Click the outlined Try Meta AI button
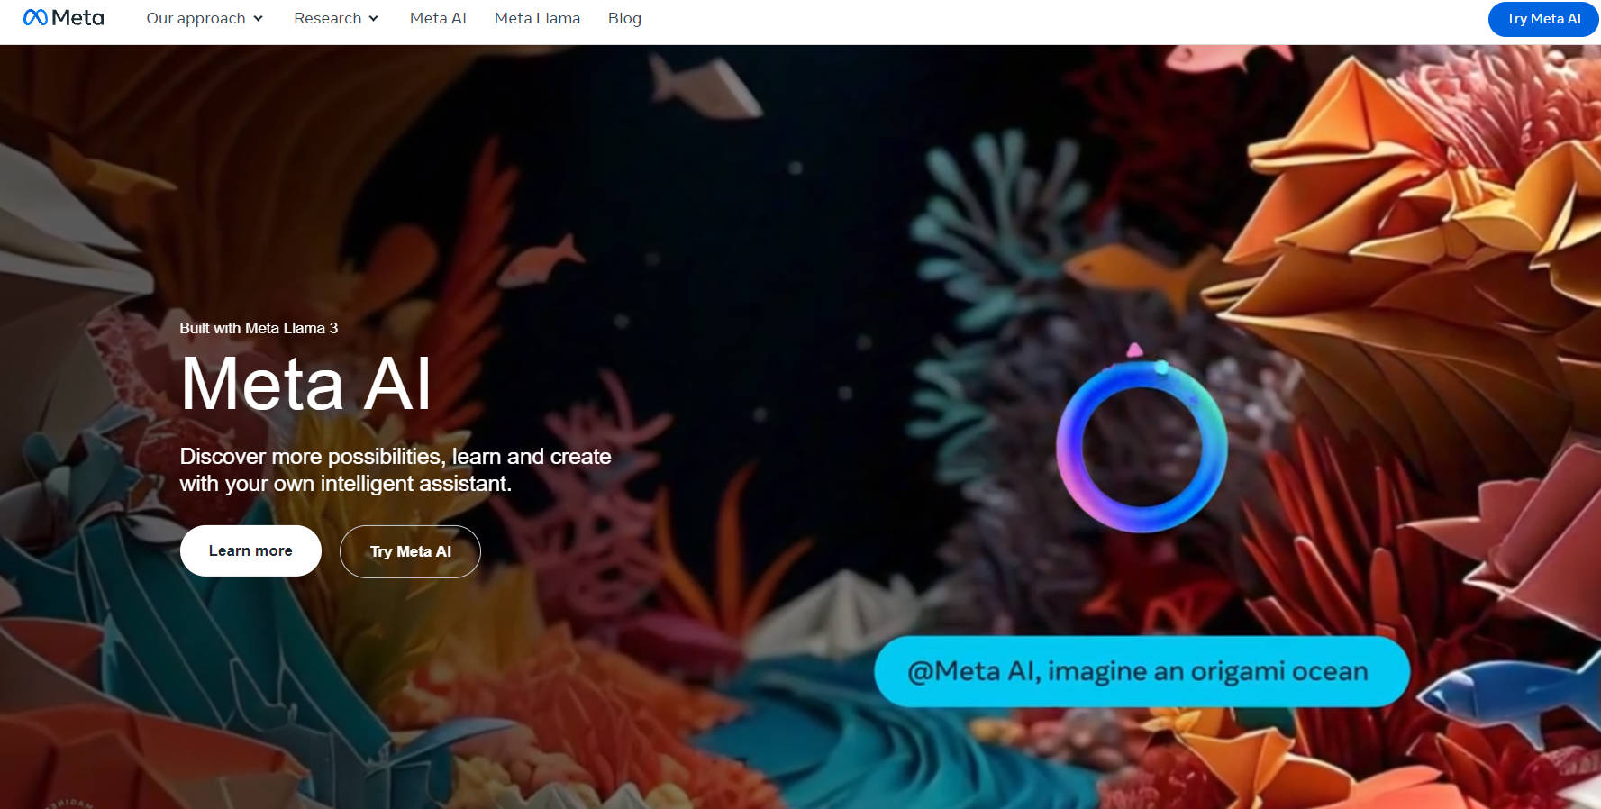Image resolution: width=1601 pixels, height=809 pixels. (x=410, y=551)
